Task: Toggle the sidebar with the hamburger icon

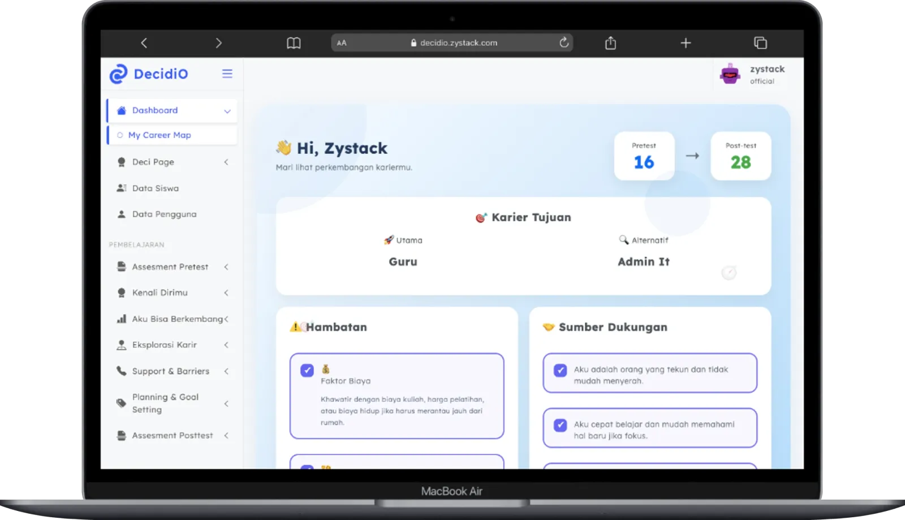Action: (x=227, y=74)
